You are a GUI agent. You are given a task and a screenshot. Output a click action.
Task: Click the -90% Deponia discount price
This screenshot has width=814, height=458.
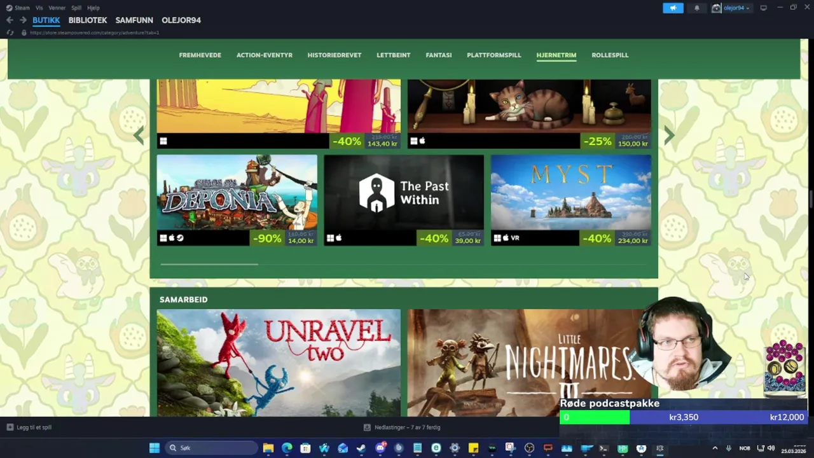coord(284,239)
